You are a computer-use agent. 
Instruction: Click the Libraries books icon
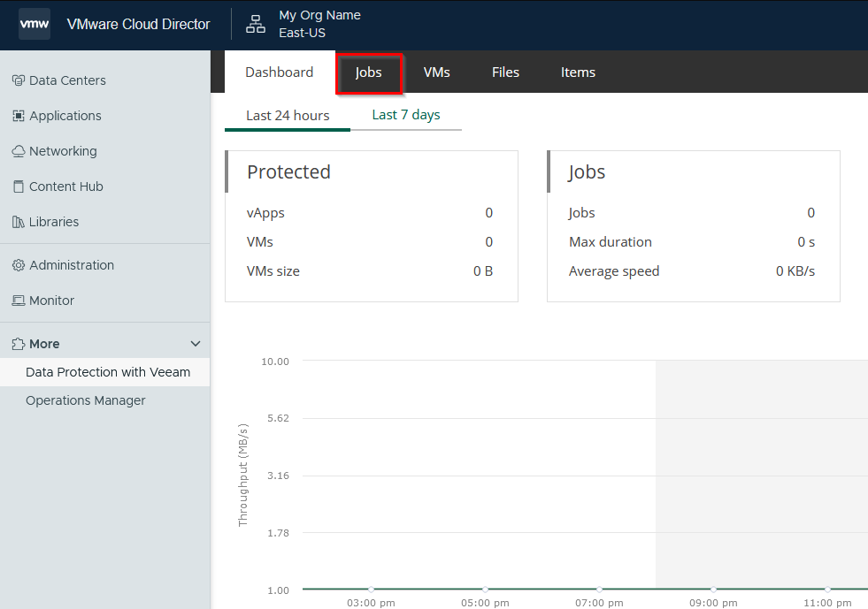[x=19, y=222]
